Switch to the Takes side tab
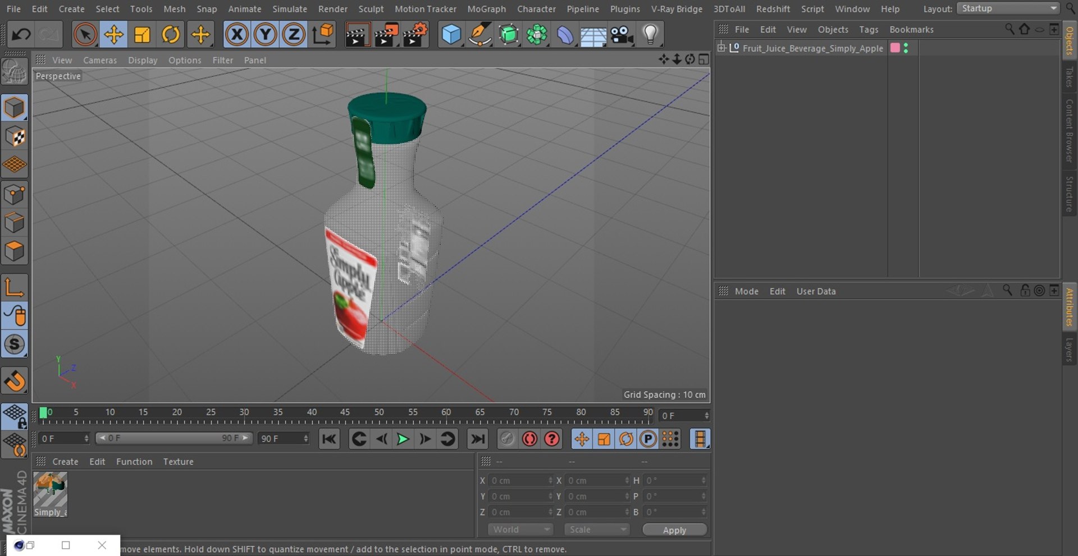 pyautogui.click(x=1070, y=77)
